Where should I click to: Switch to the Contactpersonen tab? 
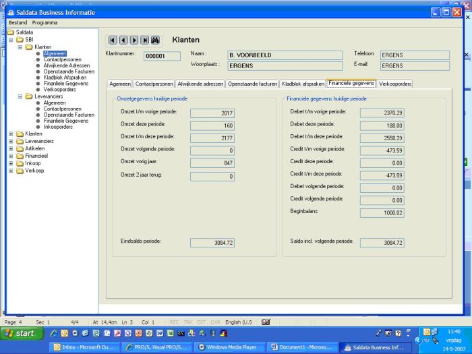click(x=154, y=84)
